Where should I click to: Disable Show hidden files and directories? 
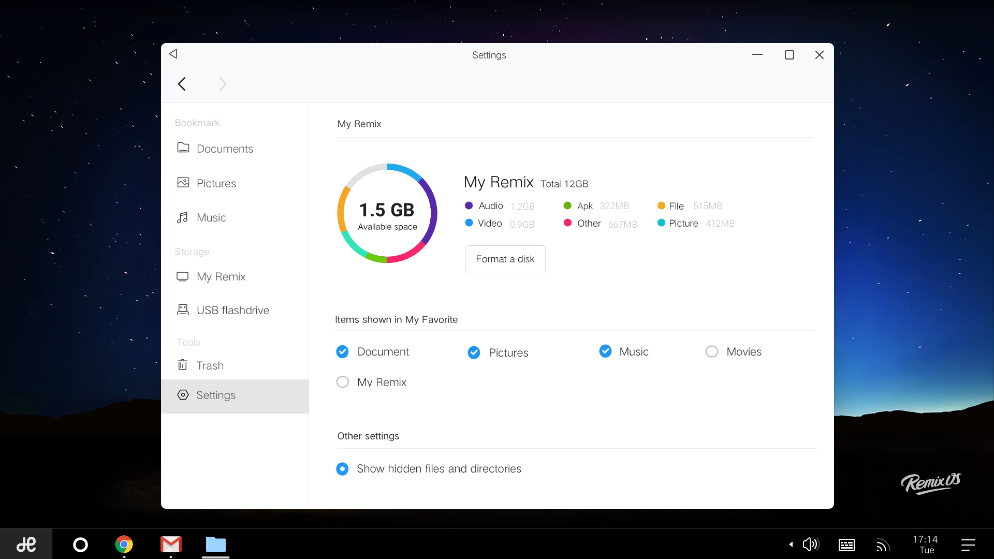(342, 468)
